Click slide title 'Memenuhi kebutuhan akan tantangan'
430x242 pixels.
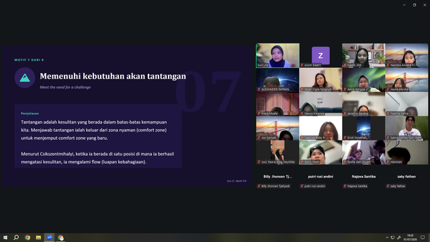click(x=113, y=76)
